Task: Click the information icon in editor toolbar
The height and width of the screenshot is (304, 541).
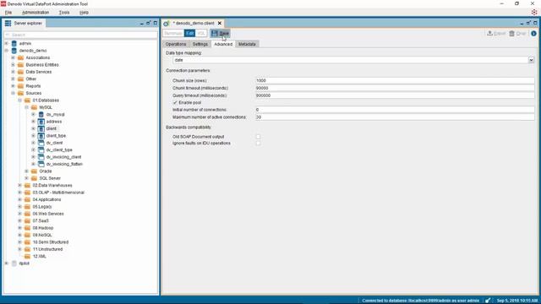Action: (533, 34)
